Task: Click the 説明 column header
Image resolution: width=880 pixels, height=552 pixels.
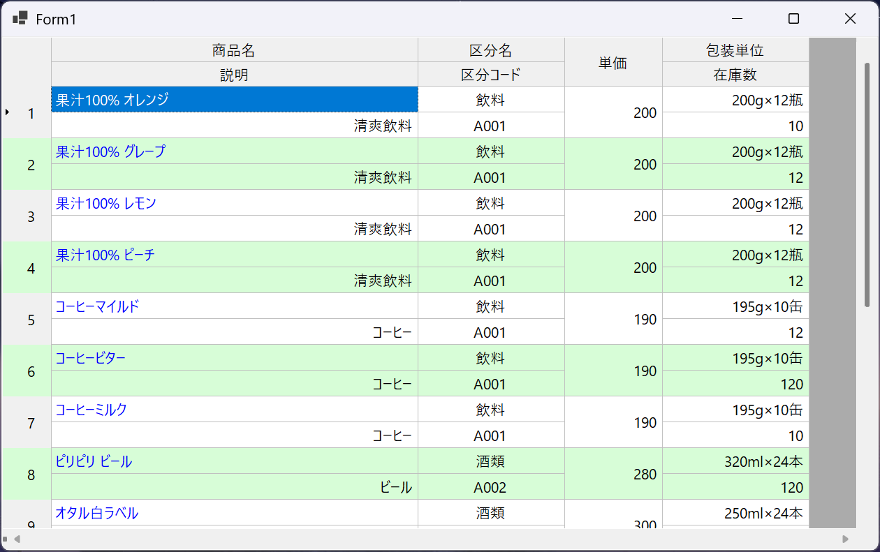Action: point(235,74)
